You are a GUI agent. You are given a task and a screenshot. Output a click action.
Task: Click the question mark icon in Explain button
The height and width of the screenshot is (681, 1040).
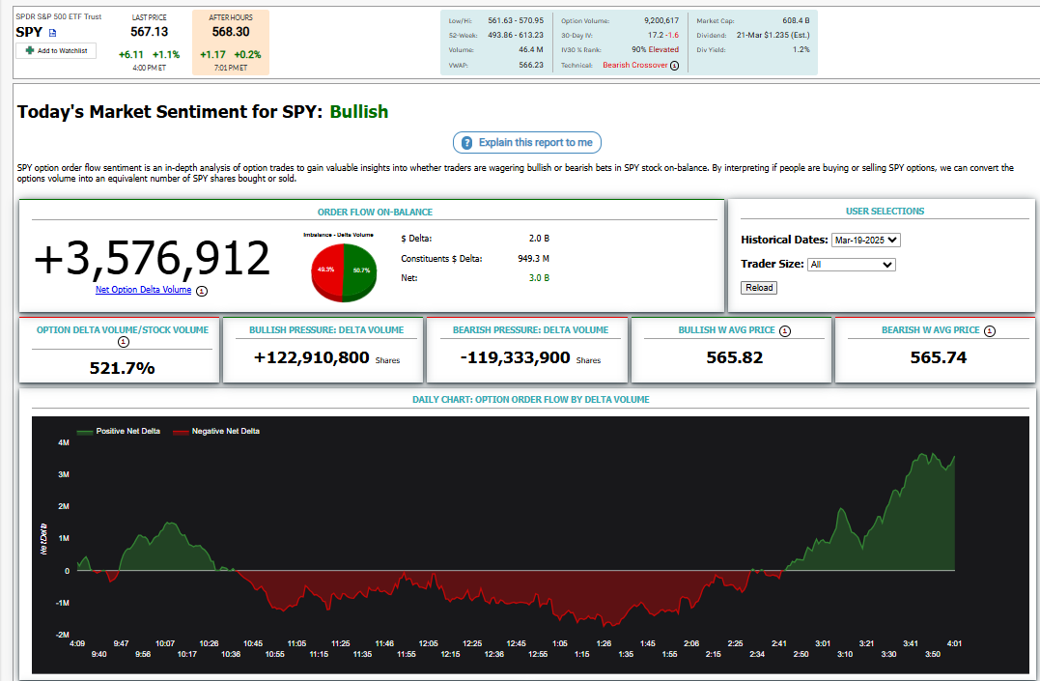467,143
